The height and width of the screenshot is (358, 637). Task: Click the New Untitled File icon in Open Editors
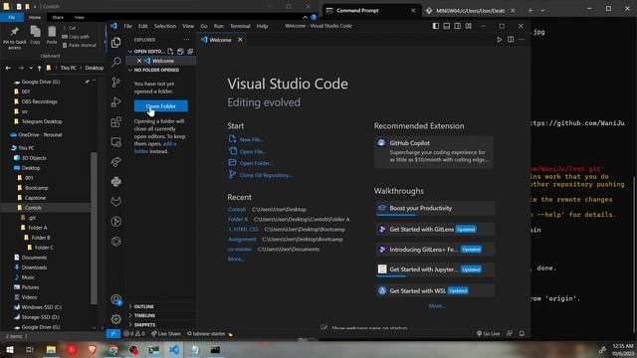pyautogui.click(x=170, y=51)
